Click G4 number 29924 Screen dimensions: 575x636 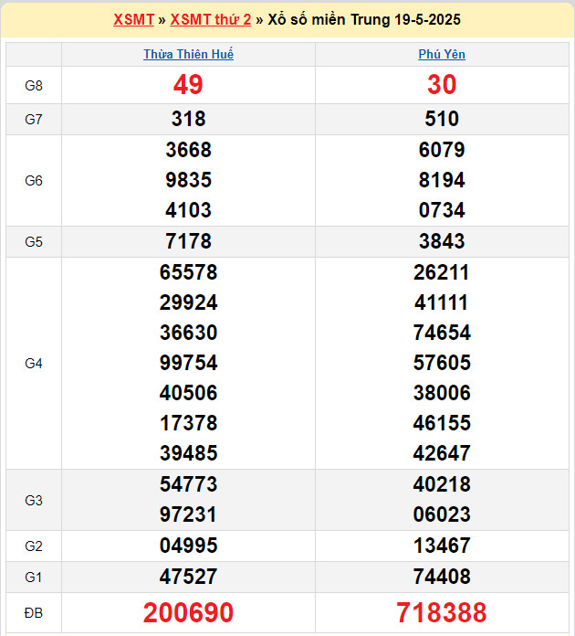click(x=188, y=302)
